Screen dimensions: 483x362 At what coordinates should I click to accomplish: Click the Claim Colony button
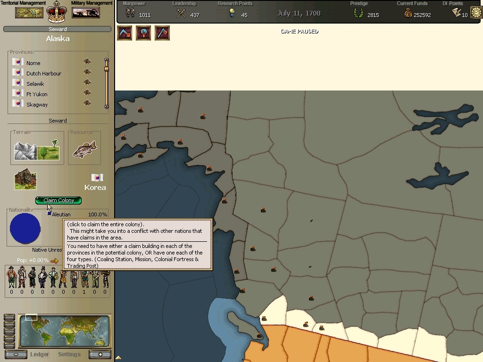tap(58, 200)
